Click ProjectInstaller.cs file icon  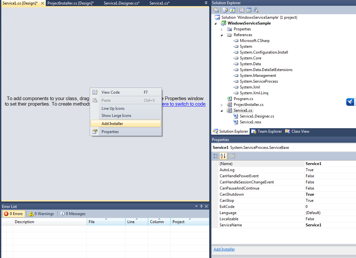tap(230, 105)
